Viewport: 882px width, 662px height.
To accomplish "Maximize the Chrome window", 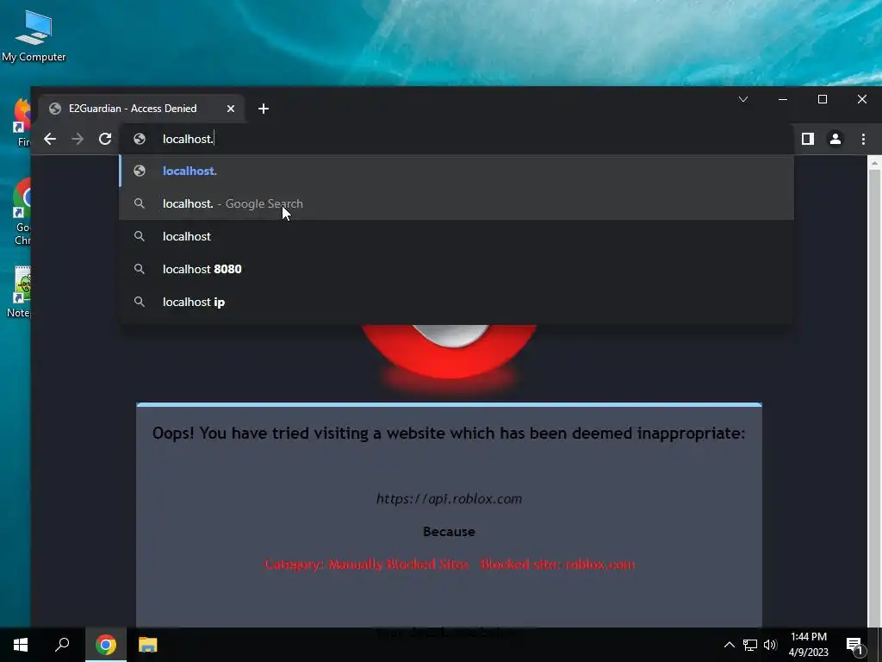I will [x=823, y=100].
